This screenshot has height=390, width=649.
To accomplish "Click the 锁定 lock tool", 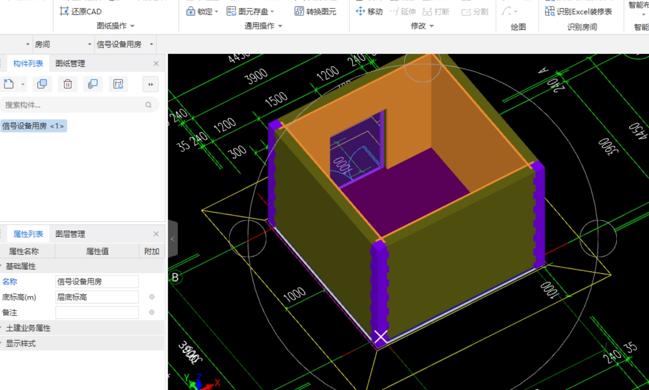I will pos(199,11).
